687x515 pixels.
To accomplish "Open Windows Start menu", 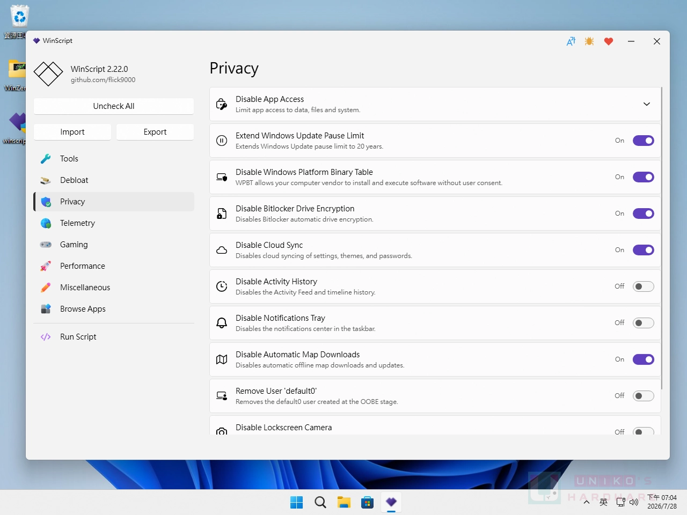I will pos(297,502).
